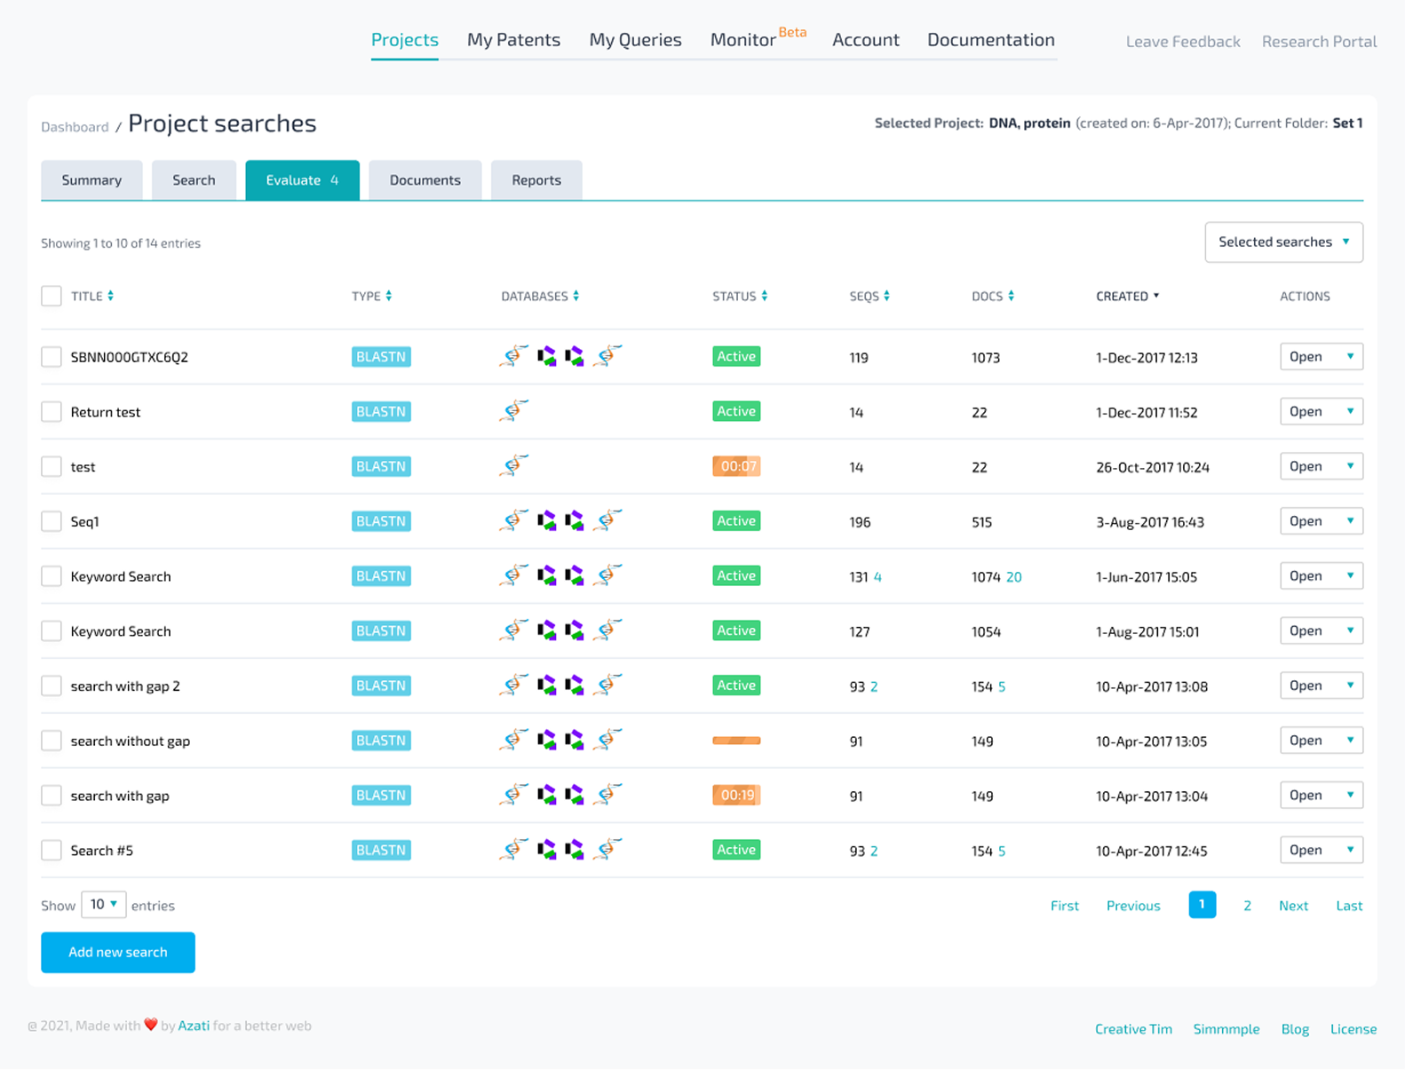This screenshot has height=1070, width=1405.
Task: Click the leftmost DNA helix icon in Seq1 row
Action: (513, 520)
